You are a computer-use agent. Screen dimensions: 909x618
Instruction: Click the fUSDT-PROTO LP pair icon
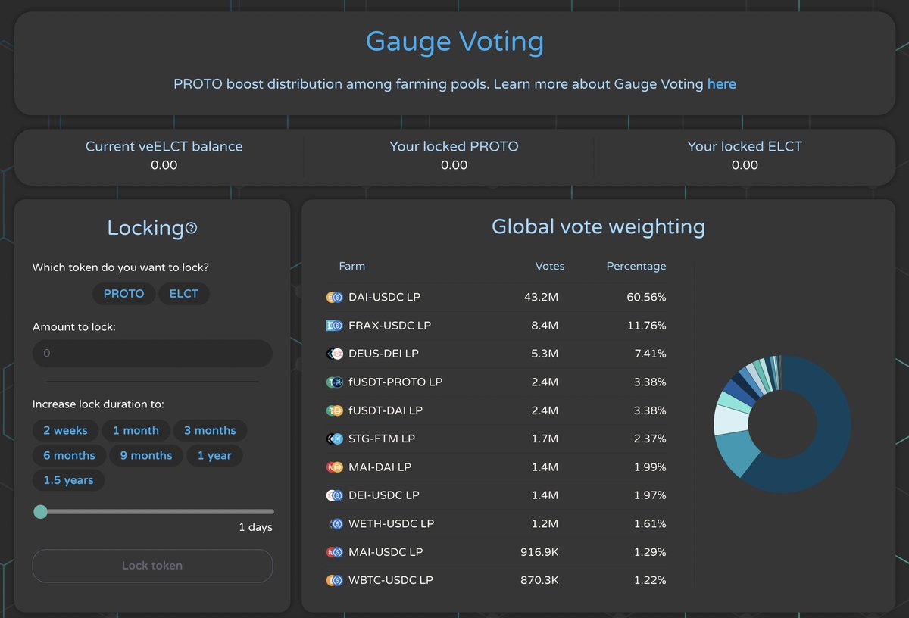(x=335, y=382)
